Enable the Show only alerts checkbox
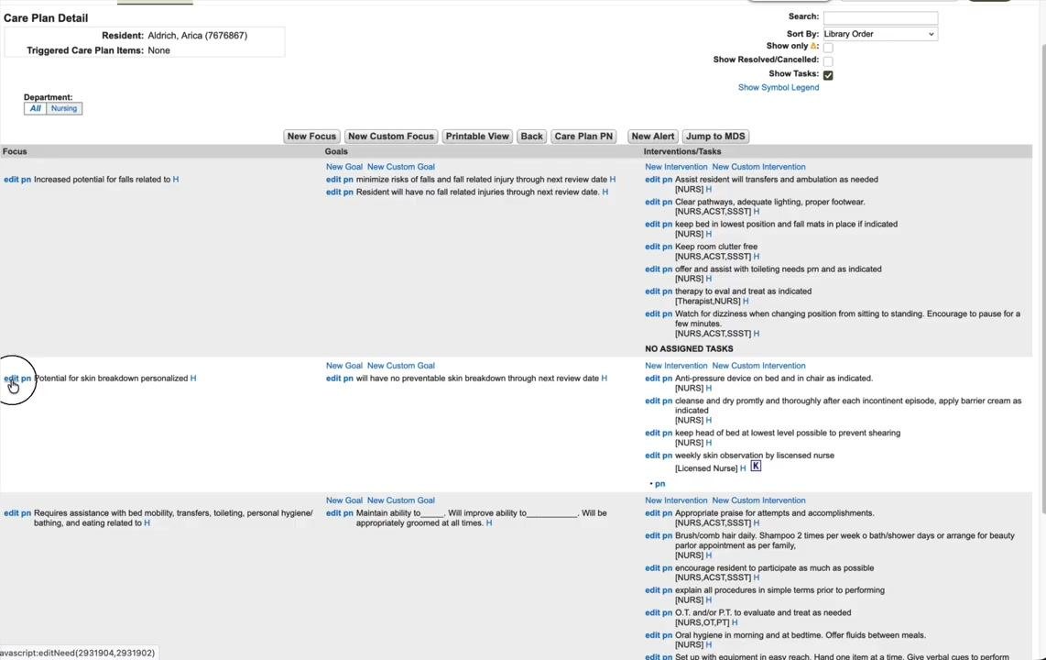The width and height of the screenshot is (1046, 660). point(828,48)
